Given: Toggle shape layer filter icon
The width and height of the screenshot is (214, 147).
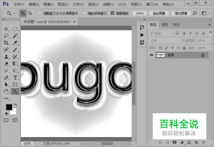Looking at the screenshot, I should (197, 33).
